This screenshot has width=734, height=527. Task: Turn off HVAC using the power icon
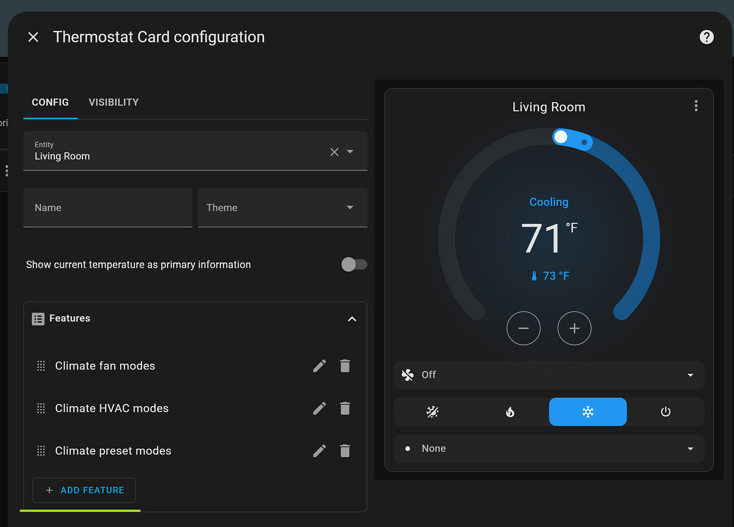tap(665, 411)
